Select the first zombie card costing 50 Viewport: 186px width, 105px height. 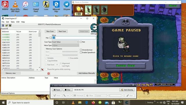pyautogui.click(x=88, y=10)
